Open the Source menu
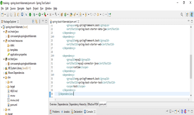 [x=13, y=8]
